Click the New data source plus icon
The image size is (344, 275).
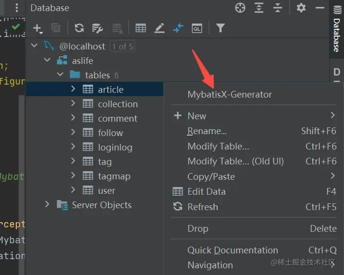(x=38, y=28)
